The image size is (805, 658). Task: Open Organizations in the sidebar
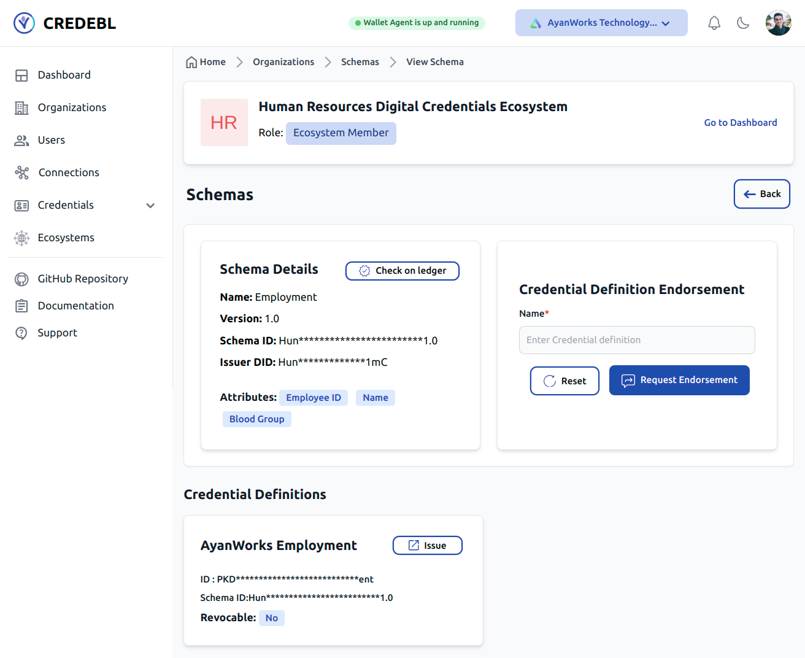click(x=72, y=107)
